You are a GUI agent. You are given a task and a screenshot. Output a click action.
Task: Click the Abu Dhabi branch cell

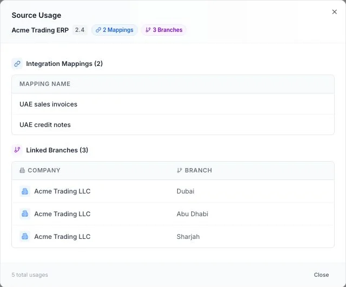tap(192, 213)
